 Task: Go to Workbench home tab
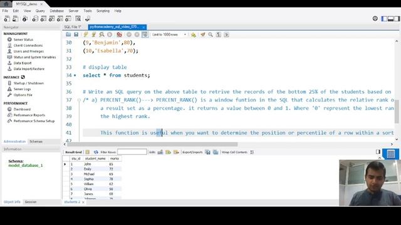pos(6,4)
